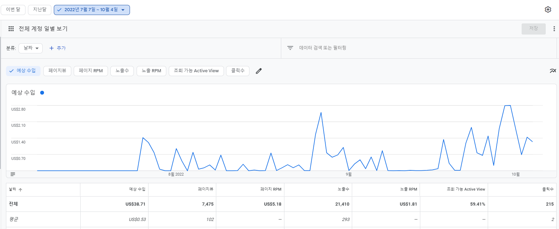Toggle 페이지 RPM metric chip
This screenshot has width=559, height=229.
[x=91, y=71]
